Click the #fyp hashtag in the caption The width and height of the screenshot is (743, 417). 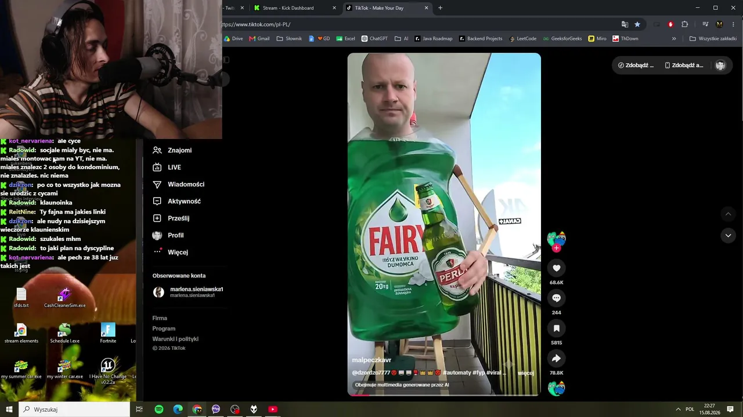tap(478, 373)
